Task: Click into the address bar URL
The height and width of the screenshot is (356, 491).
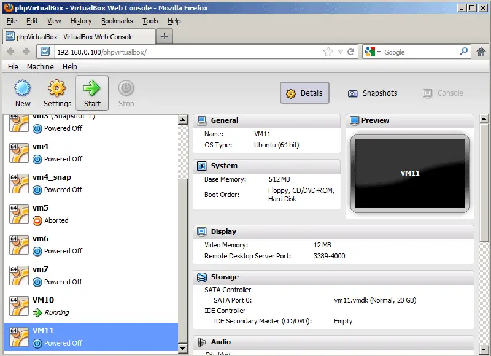Action: [x=102, y=52]
